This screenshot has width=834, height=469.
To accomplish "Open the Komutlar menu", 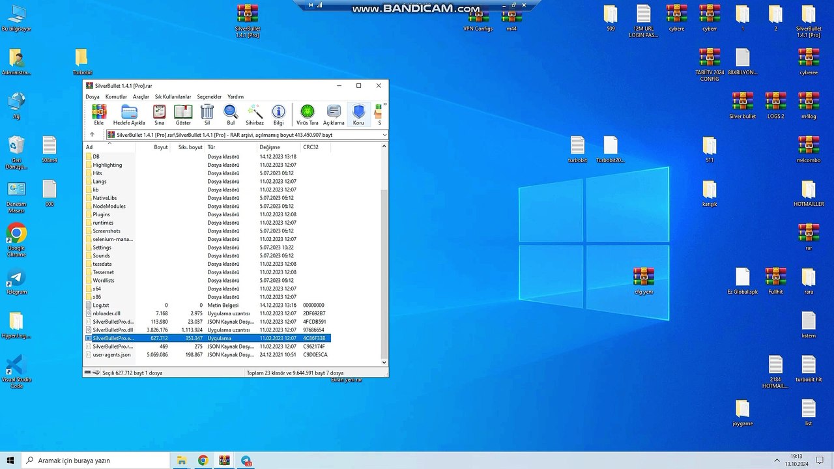I will pyautogui.click(x=116, y=96).
